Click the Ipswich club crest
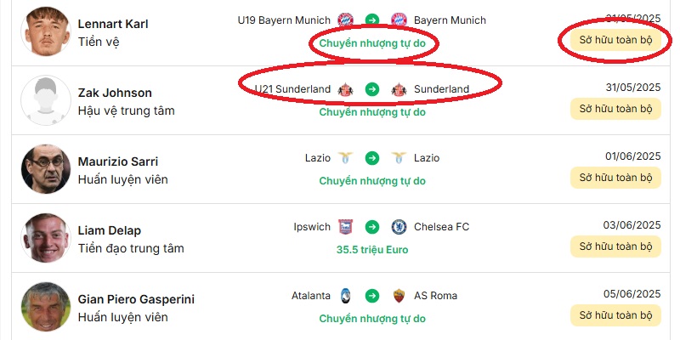The width and height of the screenshot is (680, 340). pos(345,227)
